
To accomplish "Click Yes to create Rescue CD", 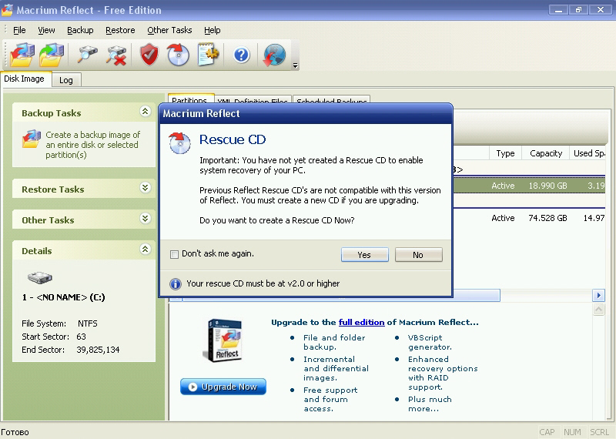I will [x=364, y=255].
